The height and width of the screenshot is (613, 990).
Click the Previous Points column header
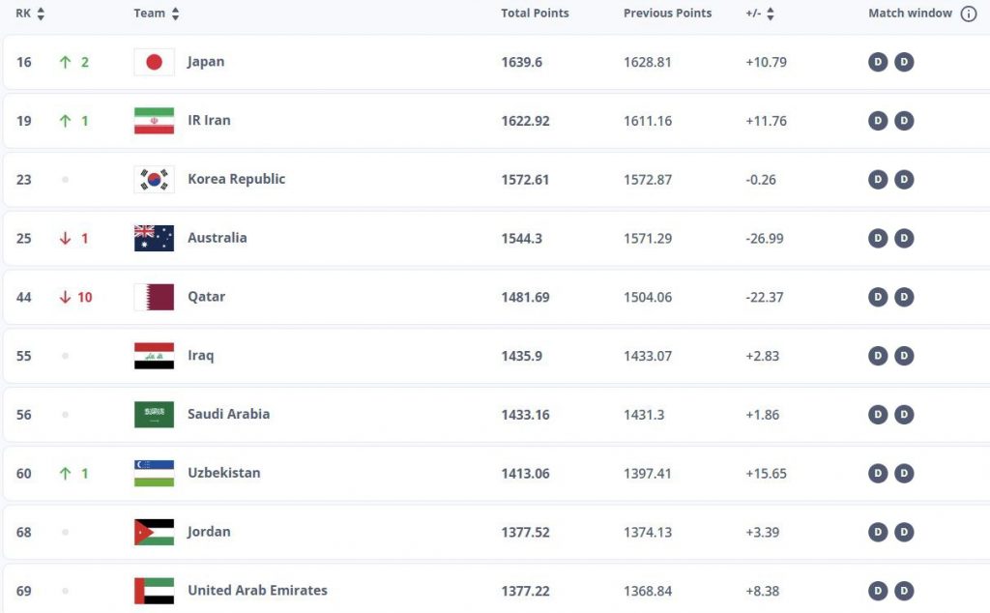667,14
